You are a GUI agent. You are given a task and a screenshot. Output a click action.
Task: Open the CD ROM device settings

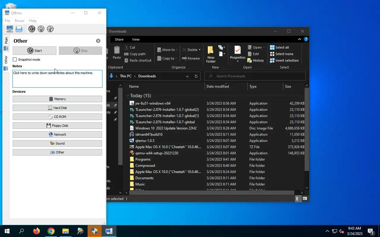(x=57, y=117)
